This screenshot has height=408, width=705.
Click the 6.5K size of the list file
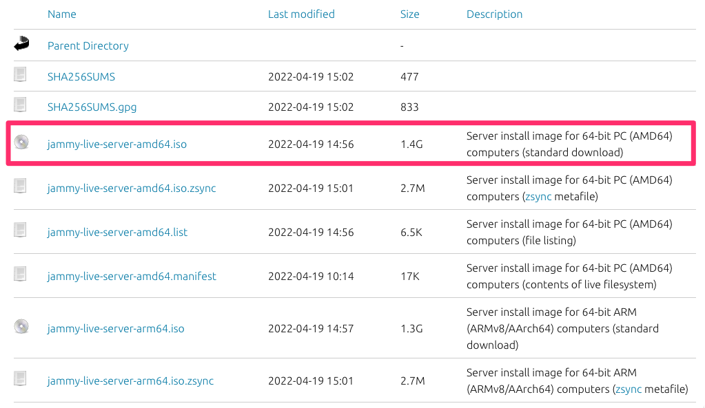[x=411, y=233]
